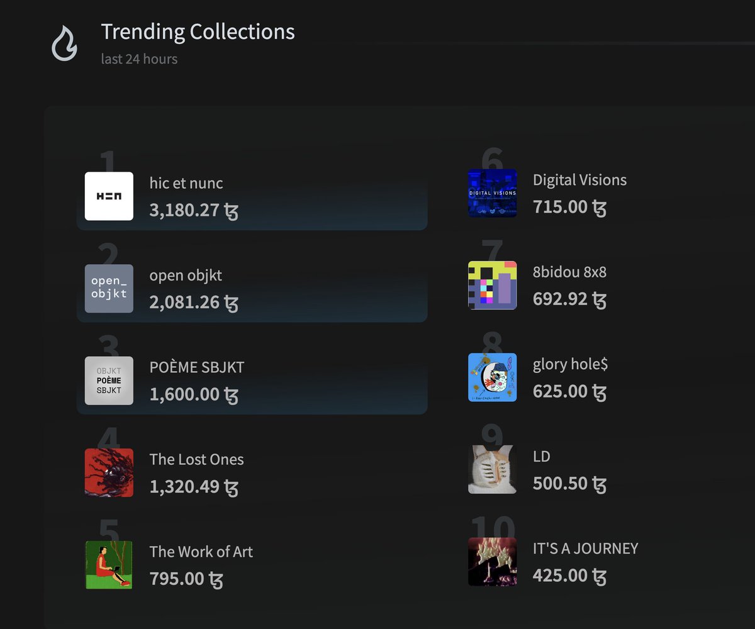This screenshot has width=755, height=629.
Task: Click the IT'S A JOURNEY name
Action: tap(585, 548)
